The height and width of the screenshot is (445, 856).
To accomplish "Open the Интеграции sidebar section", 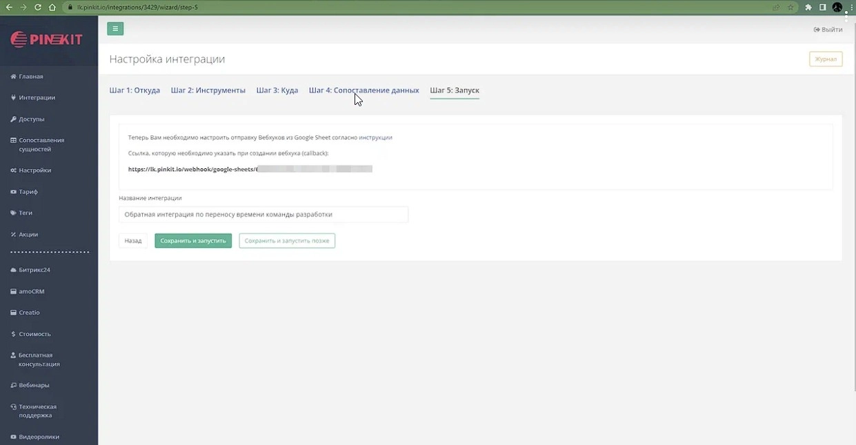I will tap(37, 98).
